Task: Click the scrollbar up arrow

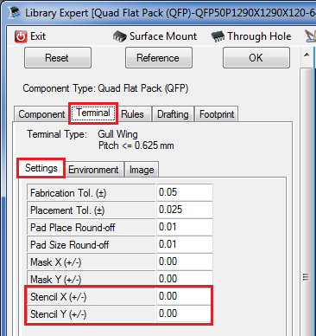Action: [x=307, y=55]
